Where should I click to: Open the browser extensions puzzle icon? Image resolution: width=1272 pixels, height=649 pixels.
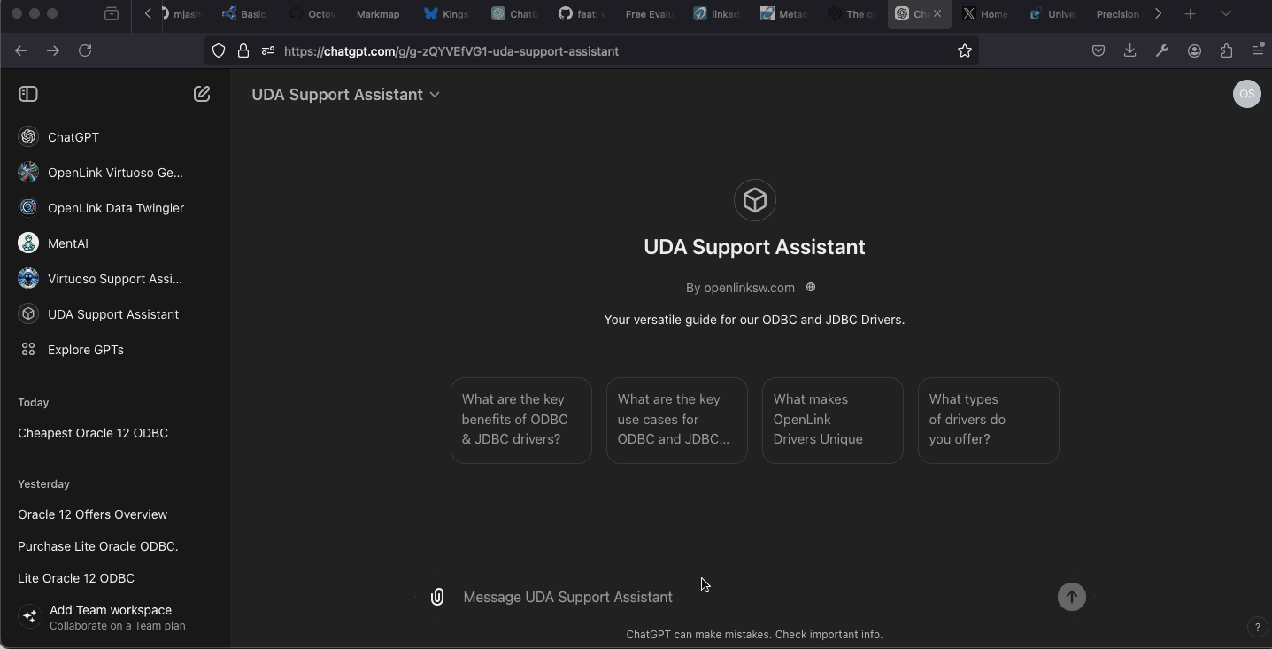tap(1226, 50)
